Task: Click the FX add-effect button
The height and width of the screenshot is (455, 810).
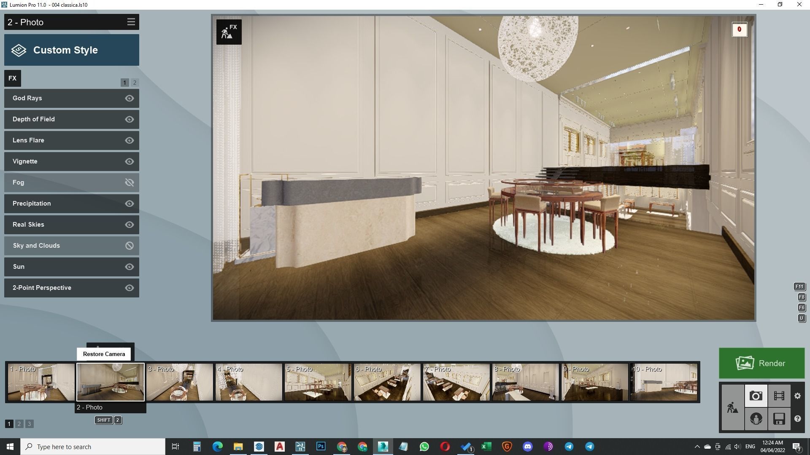Action: 13,78
